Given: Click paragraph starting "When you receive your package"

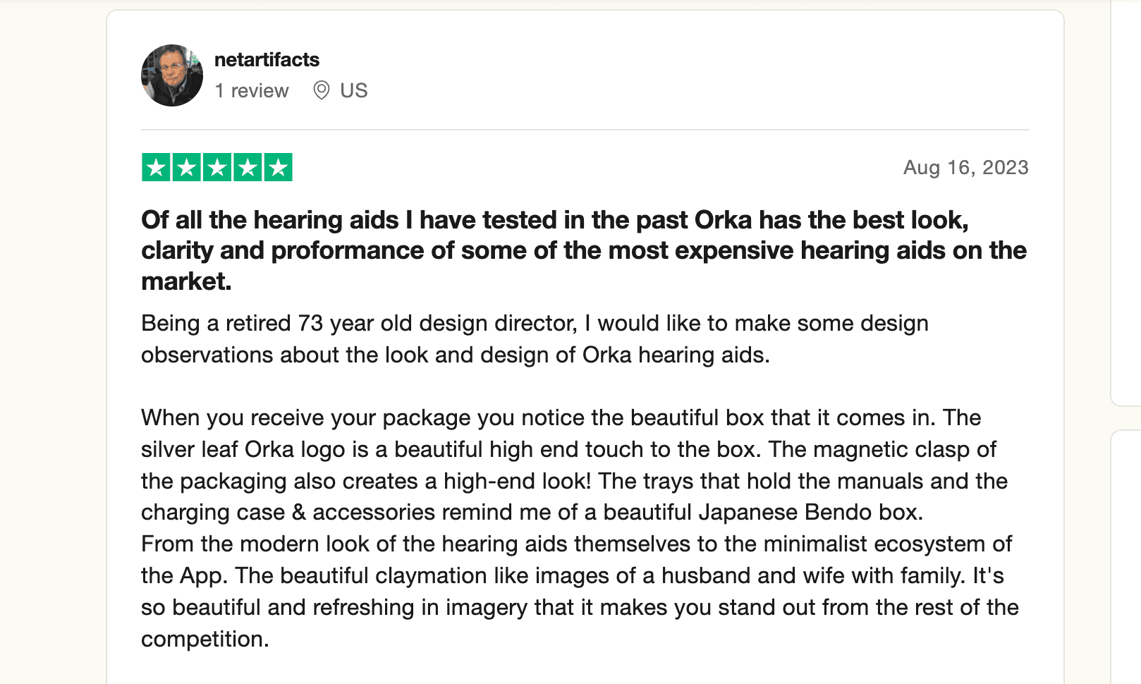Looking at the screenshot, I should point(574,465).
